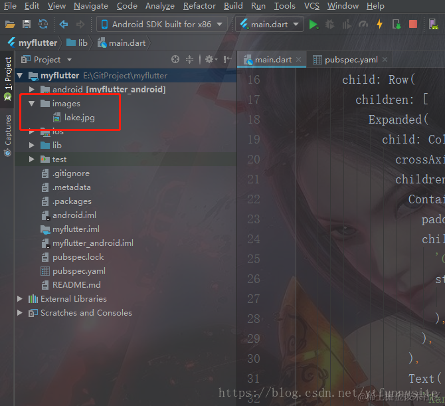Viewport: 445px width, 406px height.
Task: Click line number 20 in gutter
Action: 254,159
